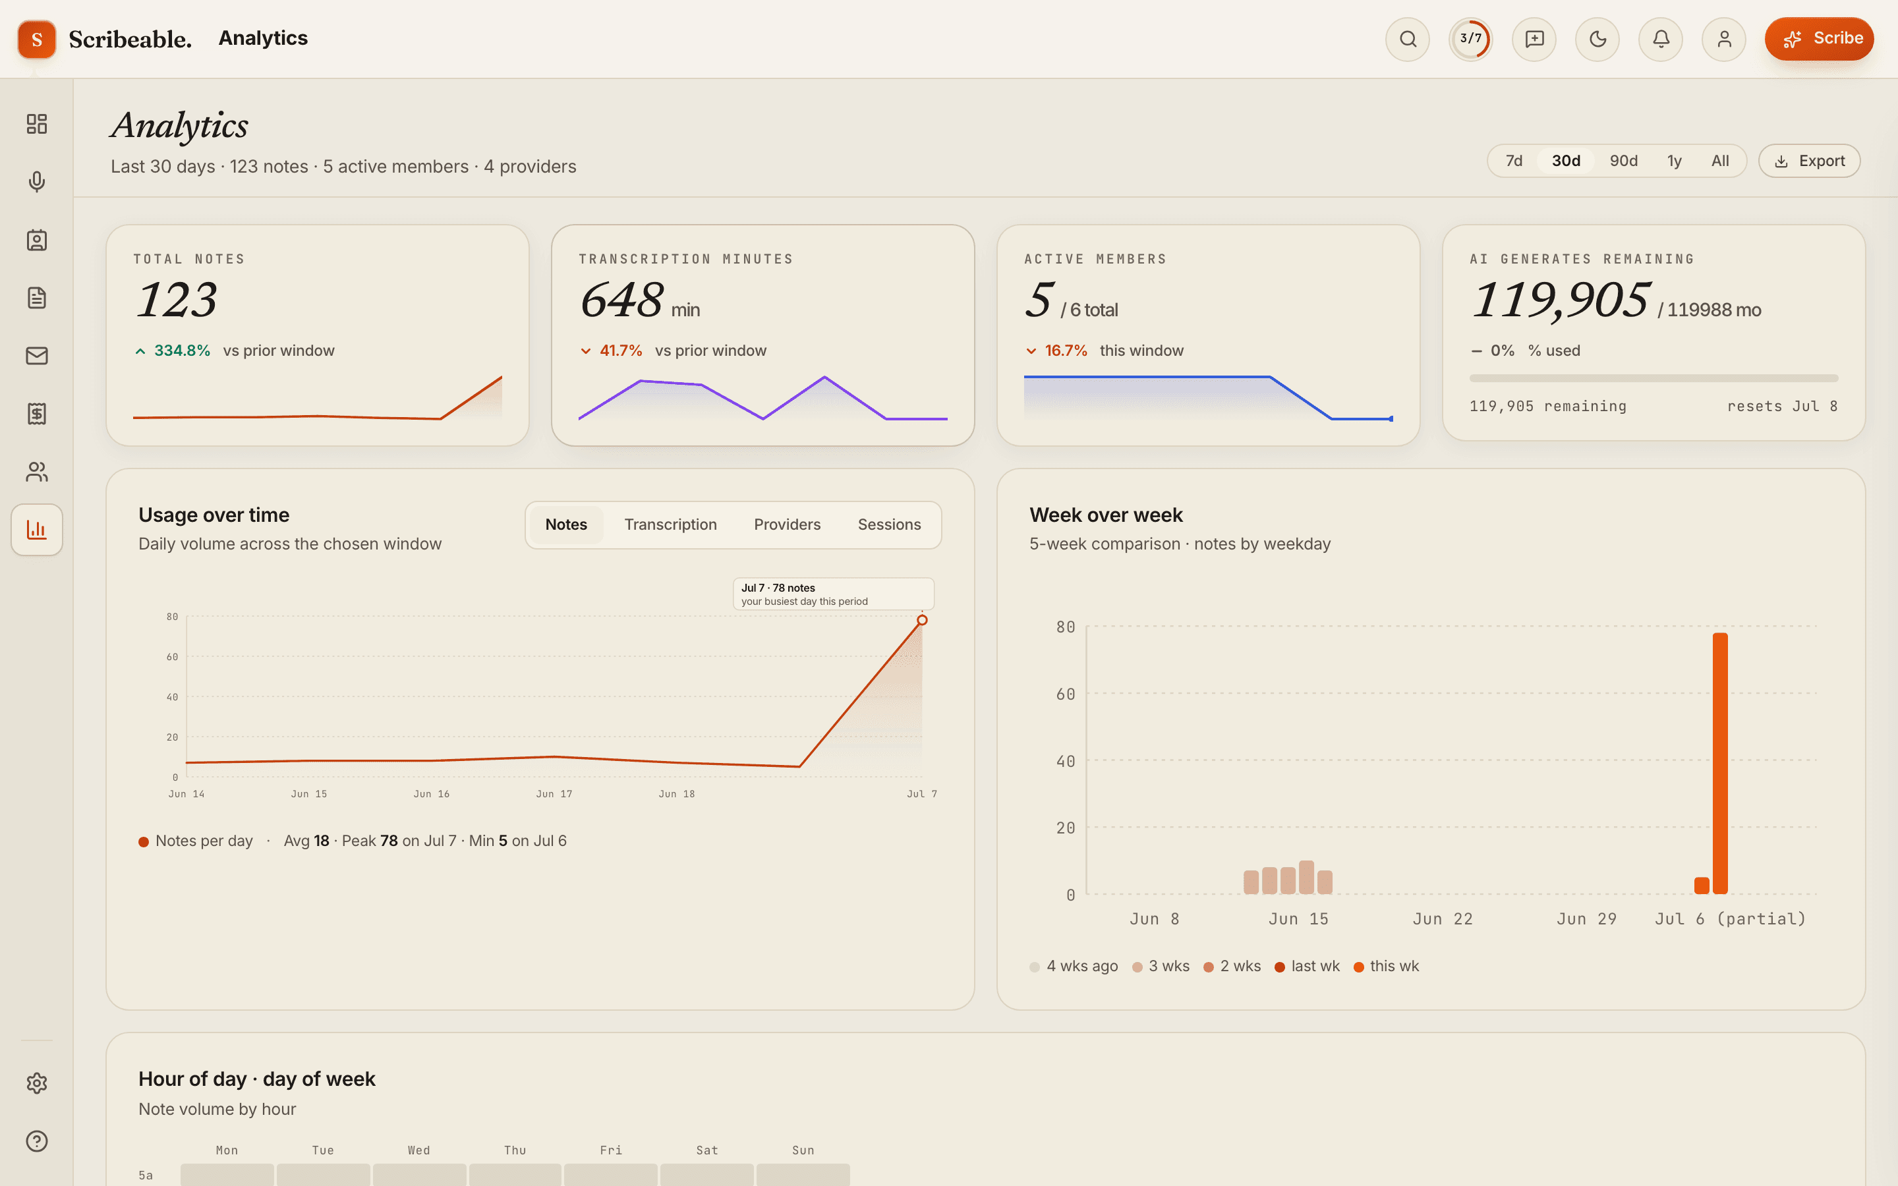Toggle the '2 wks' legend entry
The height and width of the screenshot is (1186, 1898).
(1232, 967)
